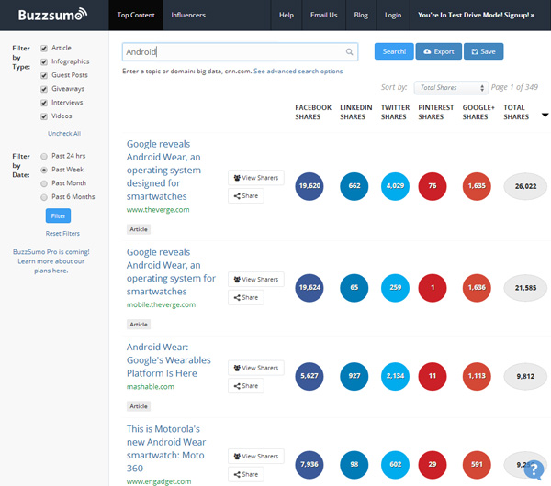The image size is (551, 486).
Task: Click Pinterest shares bubble 11
Action: [x=433, y=376]
